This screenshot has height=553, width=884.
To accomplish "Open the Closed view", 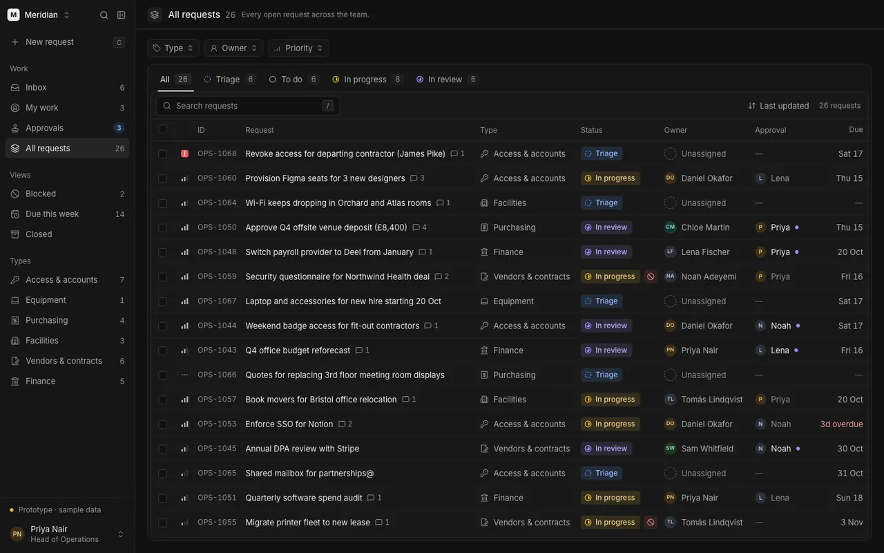I will (67, 234).
